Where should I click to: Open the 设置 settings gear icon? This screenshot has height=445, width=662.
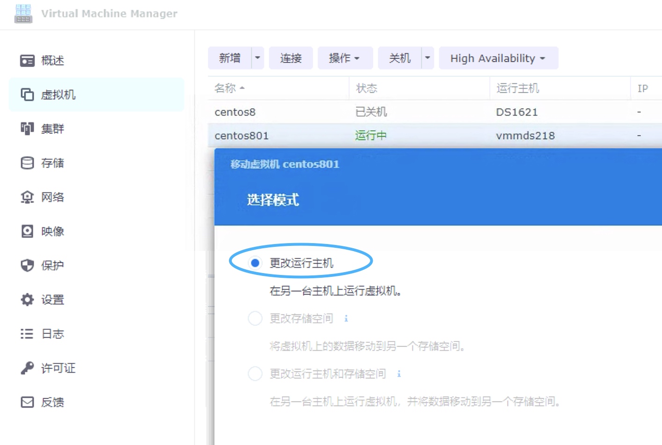(27, 300)
